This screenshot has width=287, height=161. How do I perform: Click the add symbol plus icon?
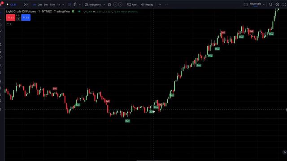26,4
